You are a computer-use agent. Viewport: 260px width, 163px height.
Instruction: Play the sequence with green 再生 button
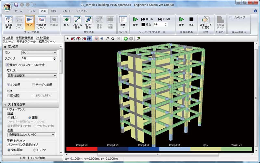tap(135, 22)
